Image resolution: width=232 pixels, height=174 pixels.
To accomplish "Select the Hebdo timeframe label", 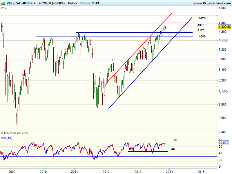I will coord(75,3).
